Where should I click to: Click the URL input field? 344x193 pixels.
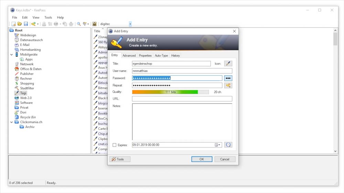click(x=182, y=99)
